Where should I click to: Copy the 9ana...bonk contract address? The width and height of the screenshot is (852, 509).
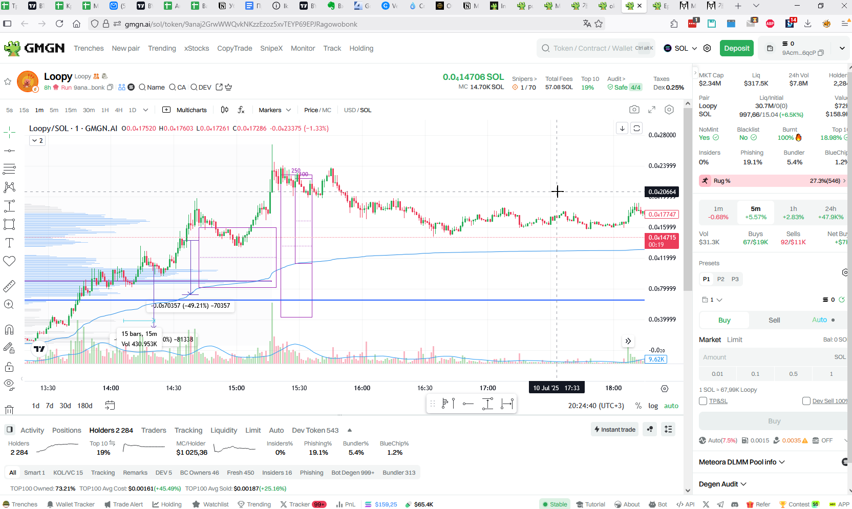click(x=110, y=88)
